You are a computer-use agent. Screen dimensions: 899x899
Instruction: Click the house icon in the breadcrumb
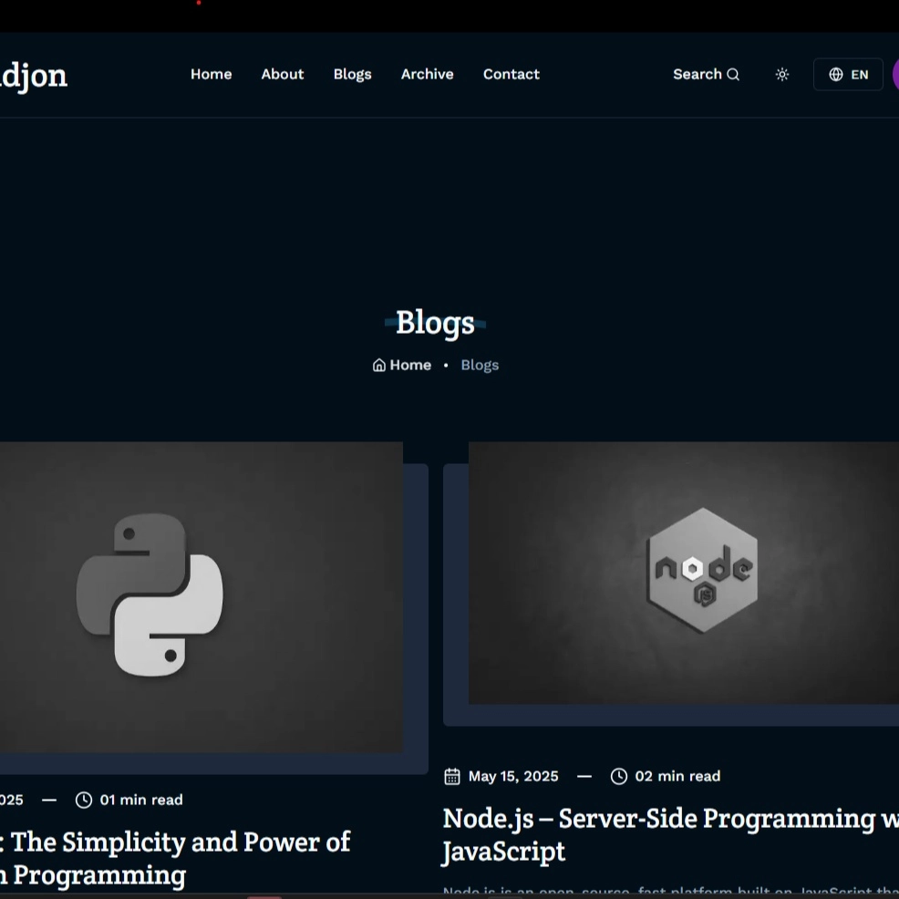379,366
